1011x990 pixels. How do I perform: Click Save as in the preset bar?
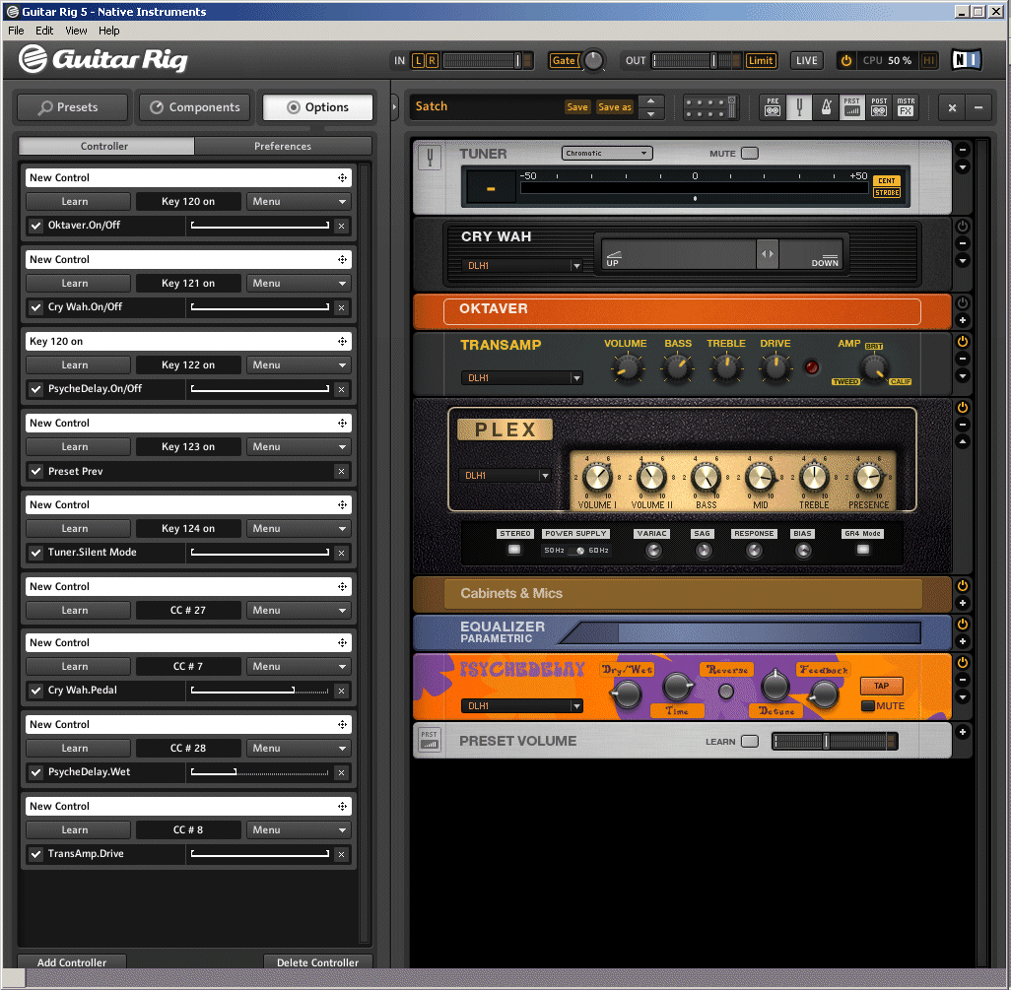(x=615, y=107)
